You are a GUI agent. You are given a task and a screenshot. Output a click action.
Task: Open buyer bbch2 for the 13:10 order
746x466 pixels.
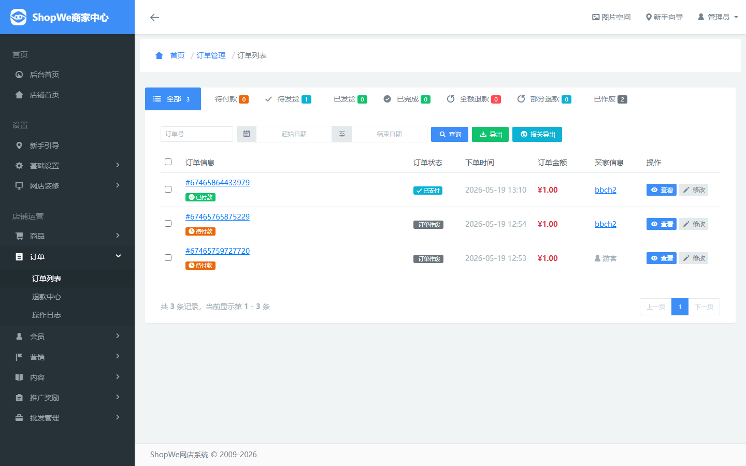[x=606, y=190]
